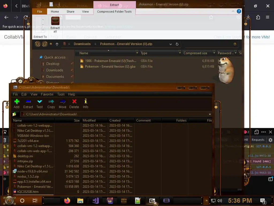Open the notification center icon

point(263,201)
